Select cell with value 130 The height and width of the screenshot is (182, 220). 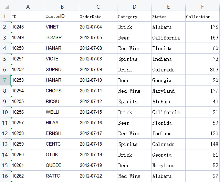[x=202, y=133]
